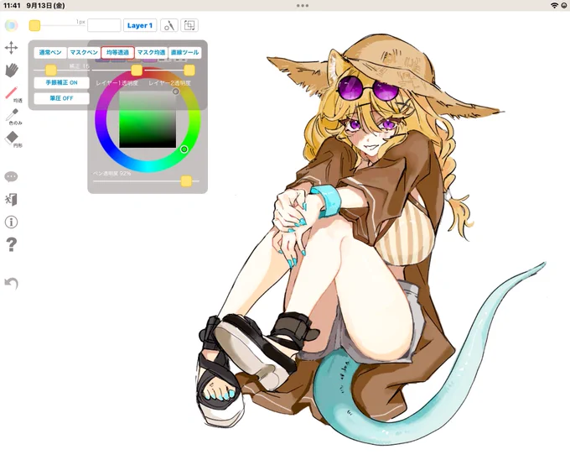Open the info circle icon
The image size is (570, 455).
tap(11, 222)
